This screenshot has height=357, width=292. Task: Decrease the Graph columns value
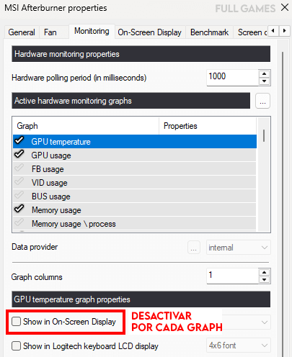265,280
